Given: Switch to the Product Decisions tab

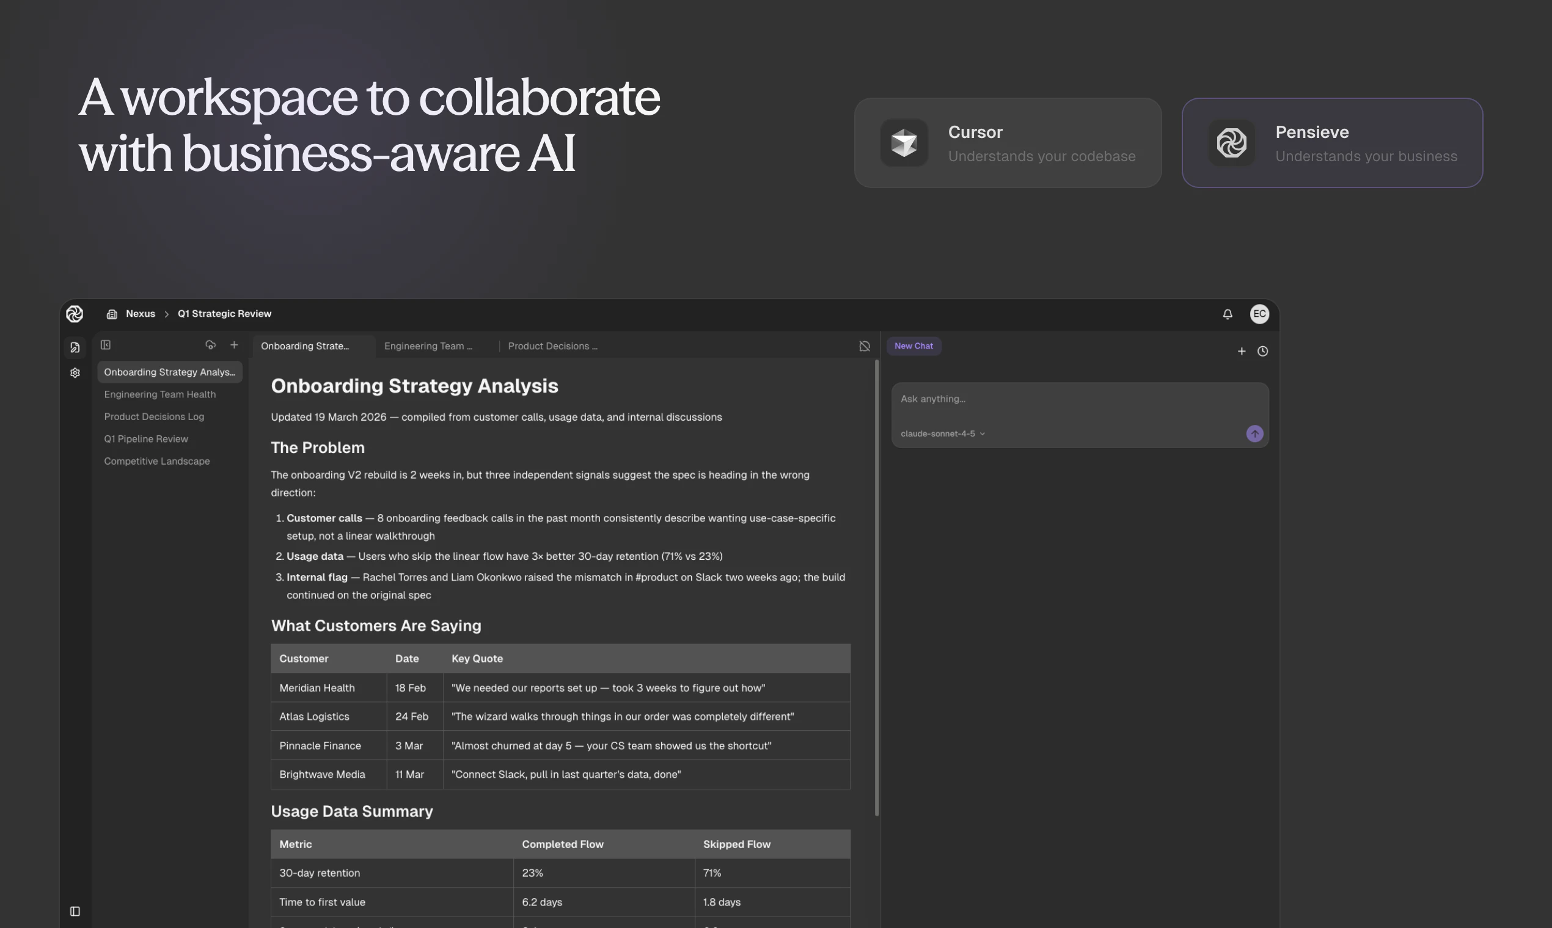Looking at the screenshot, I should (552, 346).
